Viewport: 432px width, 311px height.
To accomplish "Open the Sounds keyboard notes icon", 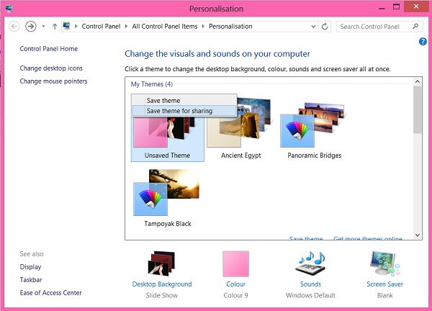I will (310, 263).
